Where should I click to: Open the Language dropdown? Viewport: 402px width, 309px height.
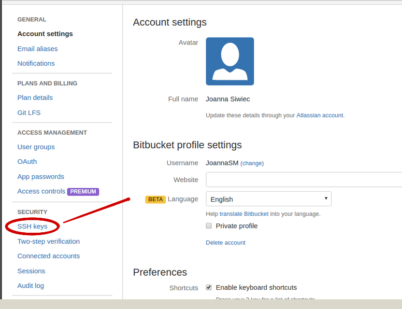(x=269, y=199)
